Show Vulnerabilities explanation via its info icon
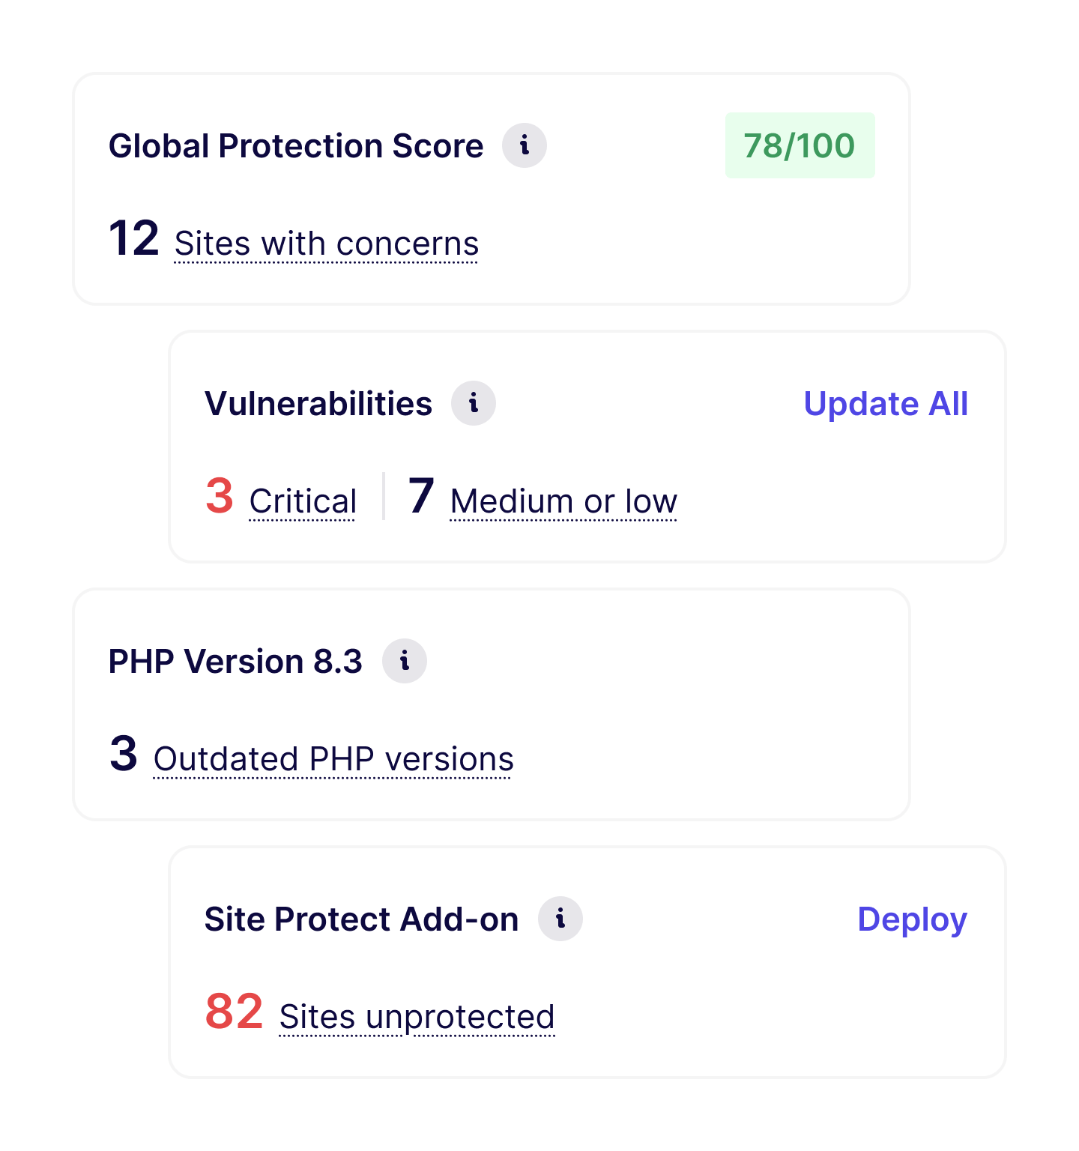The width and height of the screenshot is (1079, 1151). (473, 402)
